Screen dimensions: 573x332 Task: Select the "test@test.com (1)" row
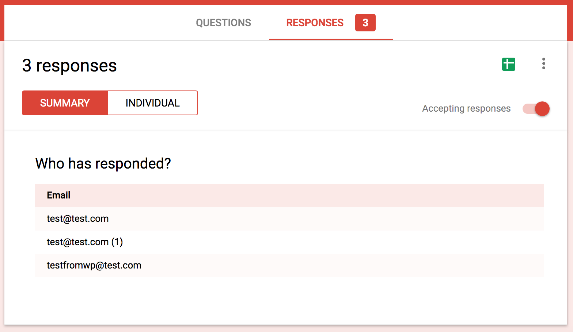[x=85, y=242]
